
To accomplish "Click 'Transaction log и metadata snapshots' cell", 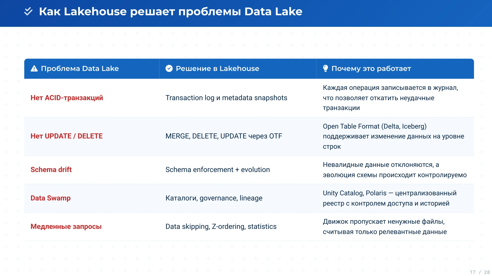I will 226,98.
